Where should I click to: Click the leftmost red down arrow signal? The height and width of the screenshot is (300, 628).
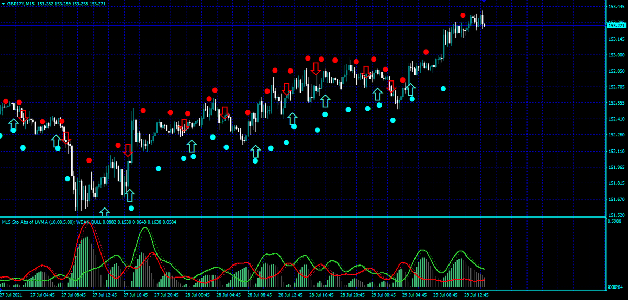(x=23, y=116)
